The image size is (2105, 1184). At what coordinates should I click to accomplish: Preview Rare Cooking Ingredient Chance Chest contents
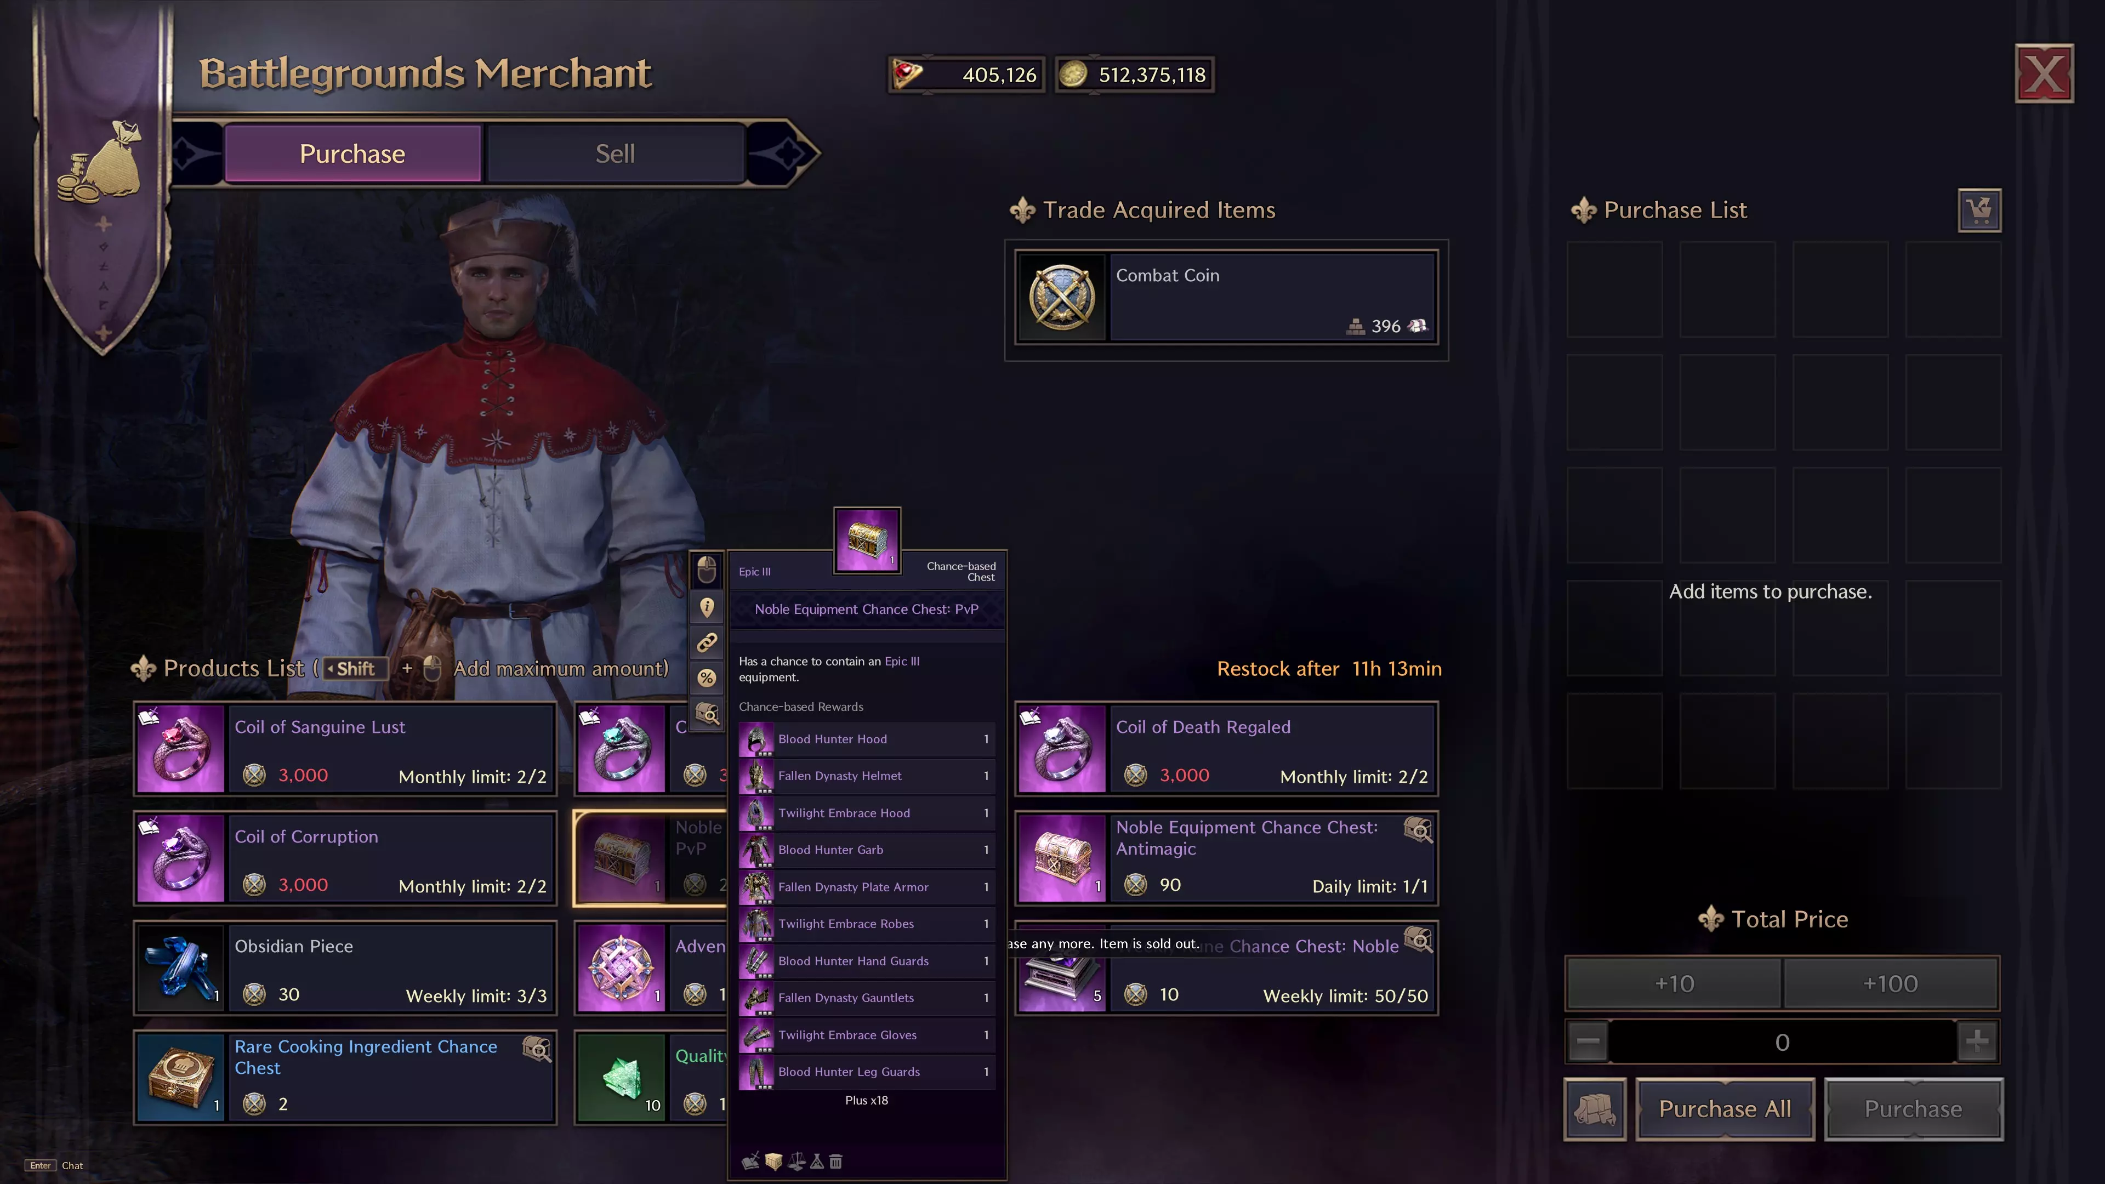537,1049
